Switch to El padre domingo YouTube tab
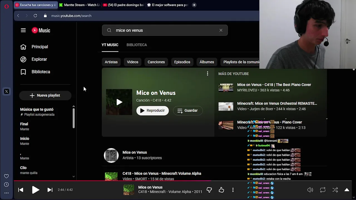Screen dimensions: 356x200 [124, 5]
